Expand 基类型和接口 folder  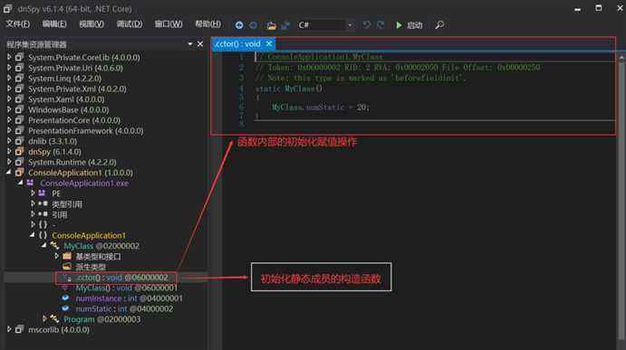56,256
